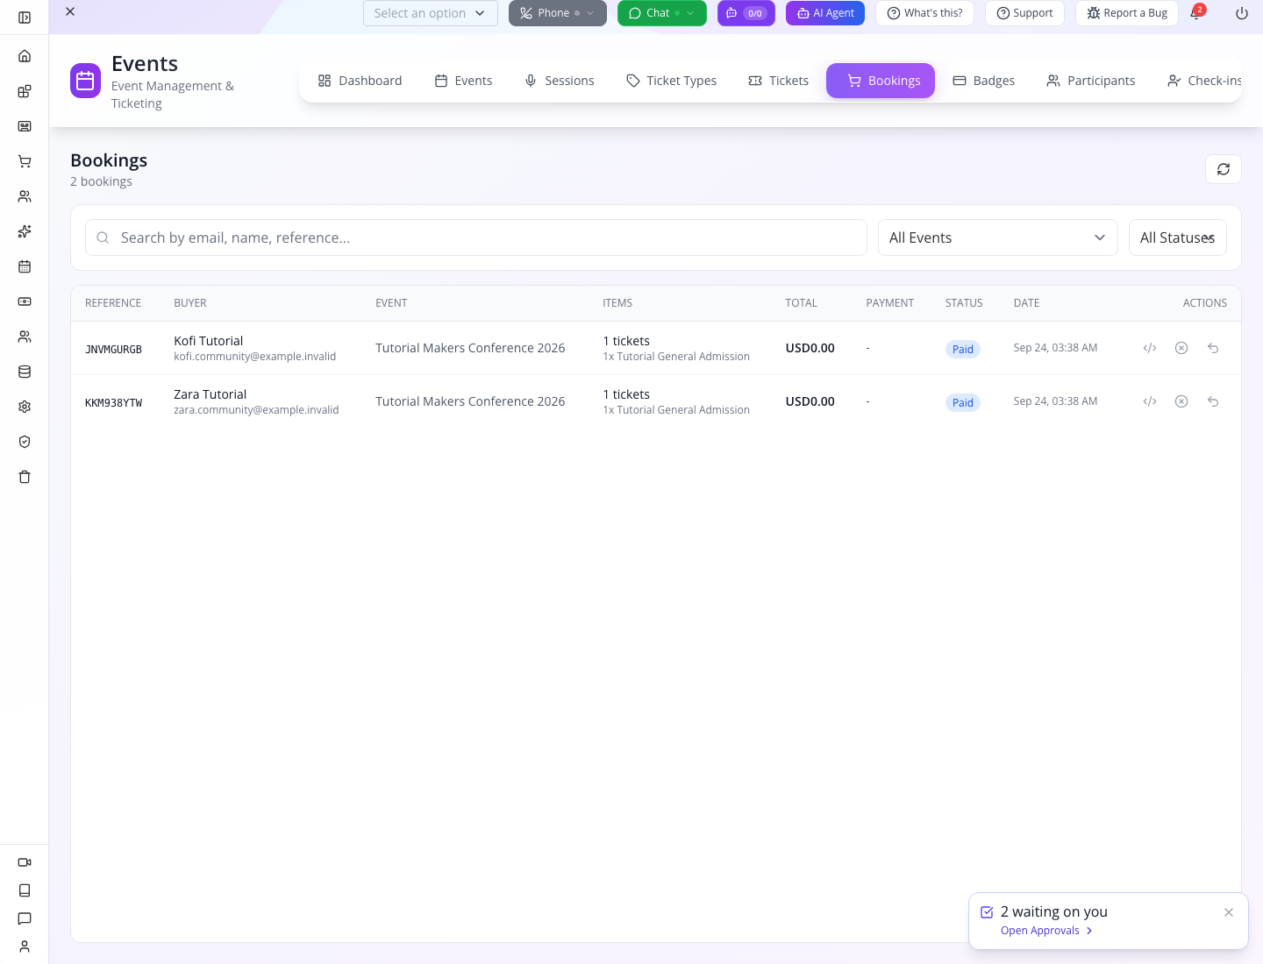Switch to the Tickets tab
The height and width of the screenshot is (964, 1263).
coord(778,81)
